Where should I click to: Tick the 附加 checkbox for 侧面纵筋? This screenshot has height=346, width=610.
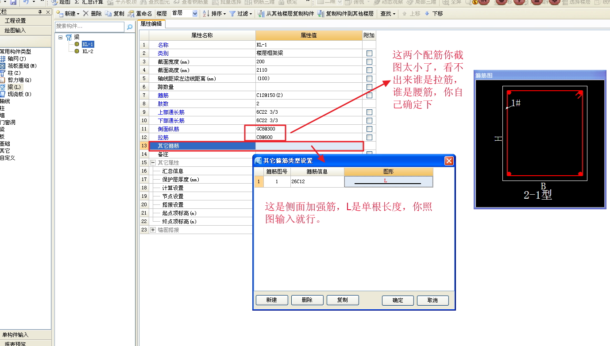click(369, 129)
